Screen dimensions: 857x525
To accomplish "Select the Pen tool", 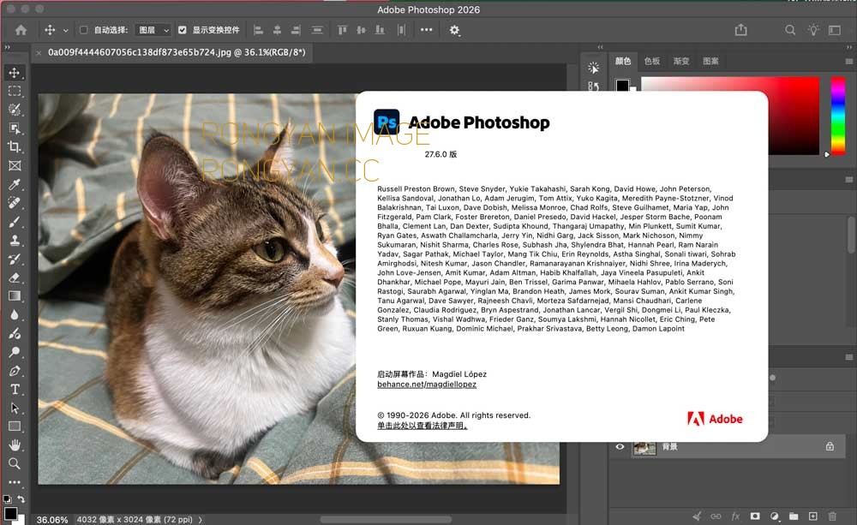I will point(15,370).
